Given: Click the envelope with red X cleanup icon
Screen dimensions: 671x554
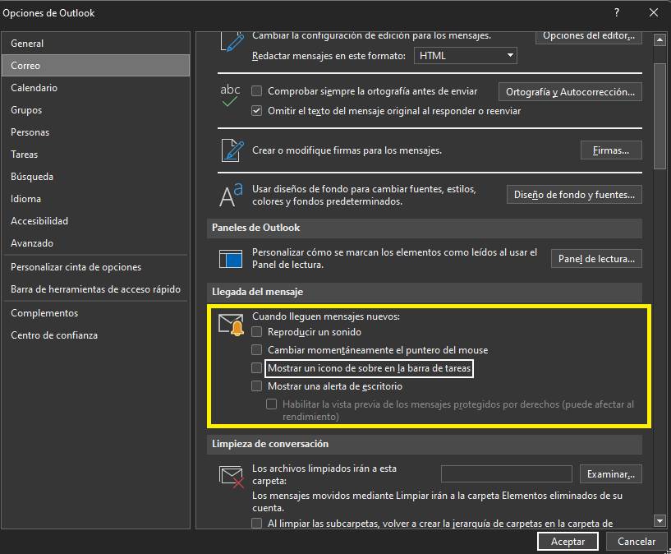Looking at the screenshot, I should pyautogui.click(x=232, y=477).
